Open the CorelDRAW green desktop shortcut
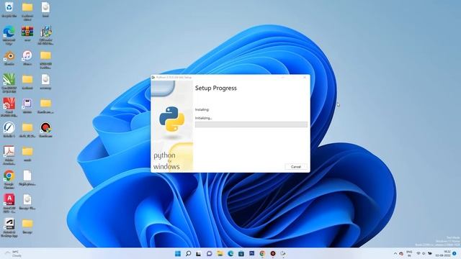Screen dimensions: 461x259 pyautogui.click(x=9, y=83)
